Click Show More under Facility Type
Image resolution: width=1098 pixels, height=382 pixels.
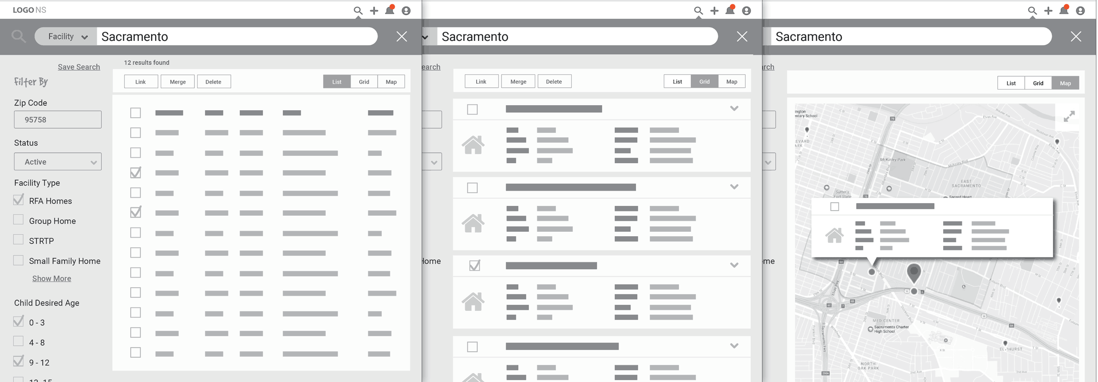tap(52, 279)
